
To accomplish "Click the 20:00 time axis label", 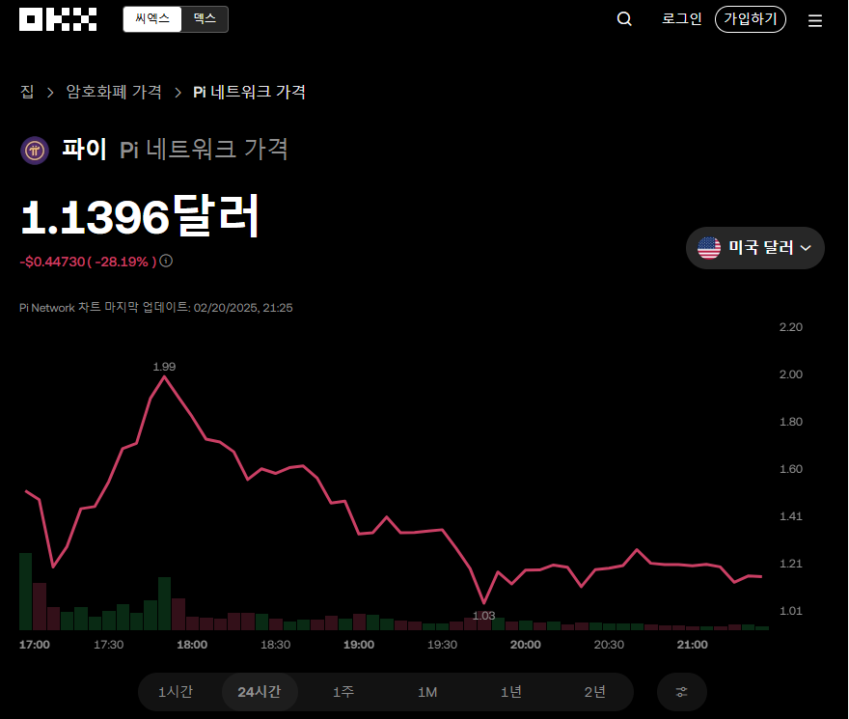I will pyautogui.click(x=526, y=645).
